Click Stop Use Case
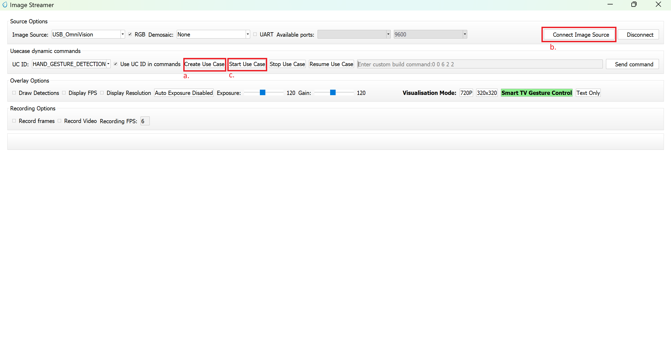This screenshot has width=671, height=350. click(287, 64)
